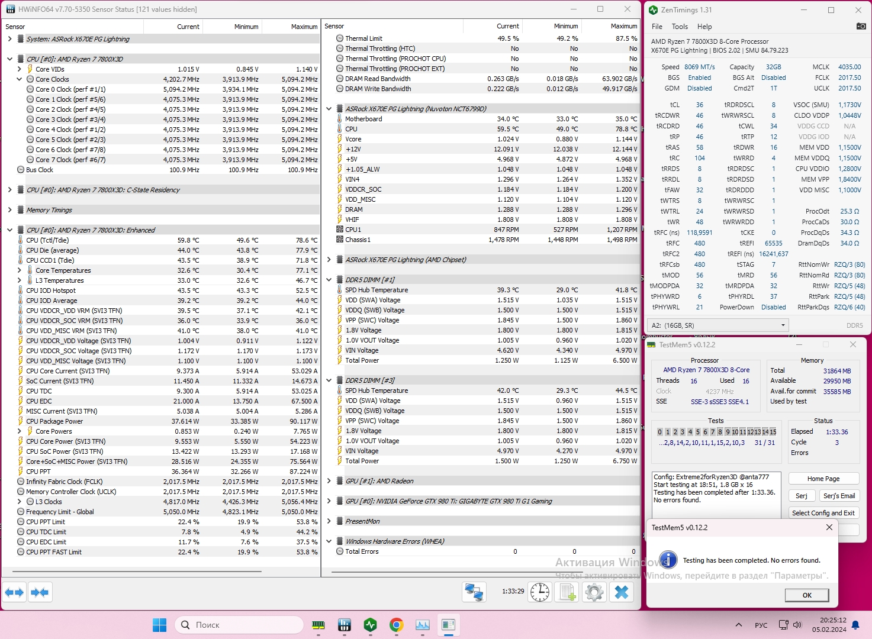
Task: Open the notification bell in system tray
Action: 855,625
